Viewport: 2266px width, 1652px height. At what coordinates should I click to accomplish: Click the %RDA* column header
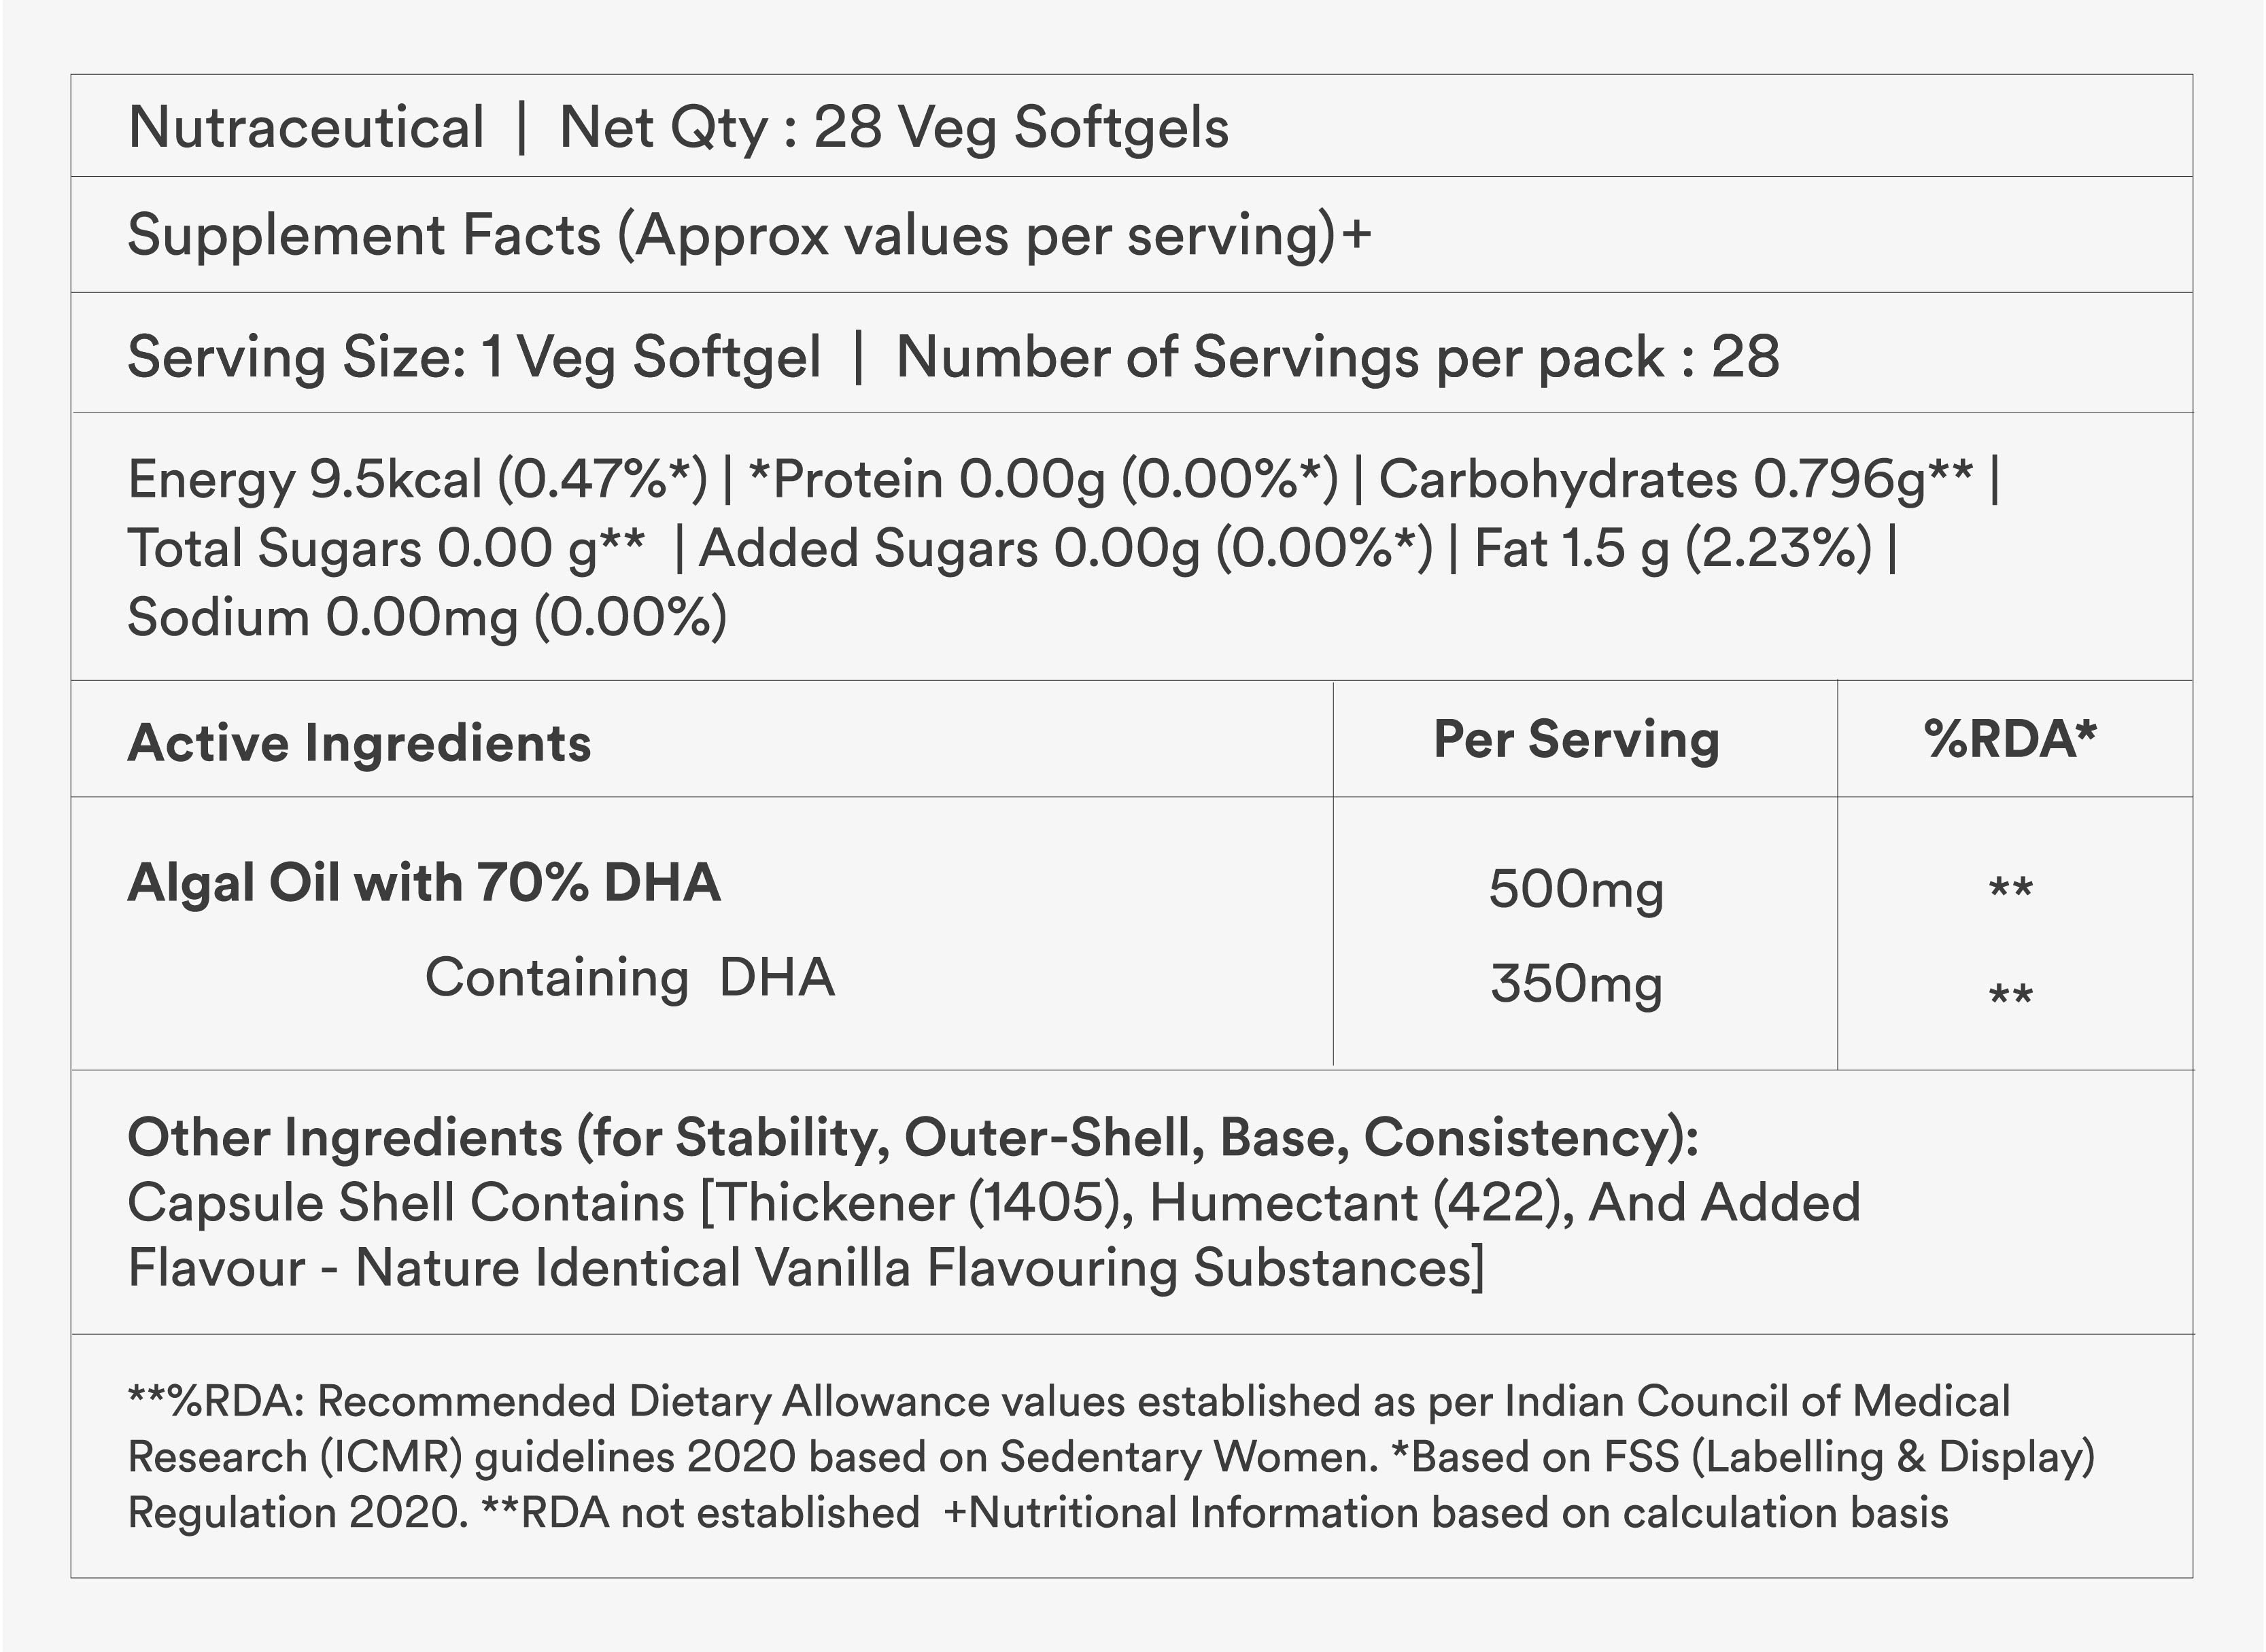pyautogui.click(x=2009, y=740)
